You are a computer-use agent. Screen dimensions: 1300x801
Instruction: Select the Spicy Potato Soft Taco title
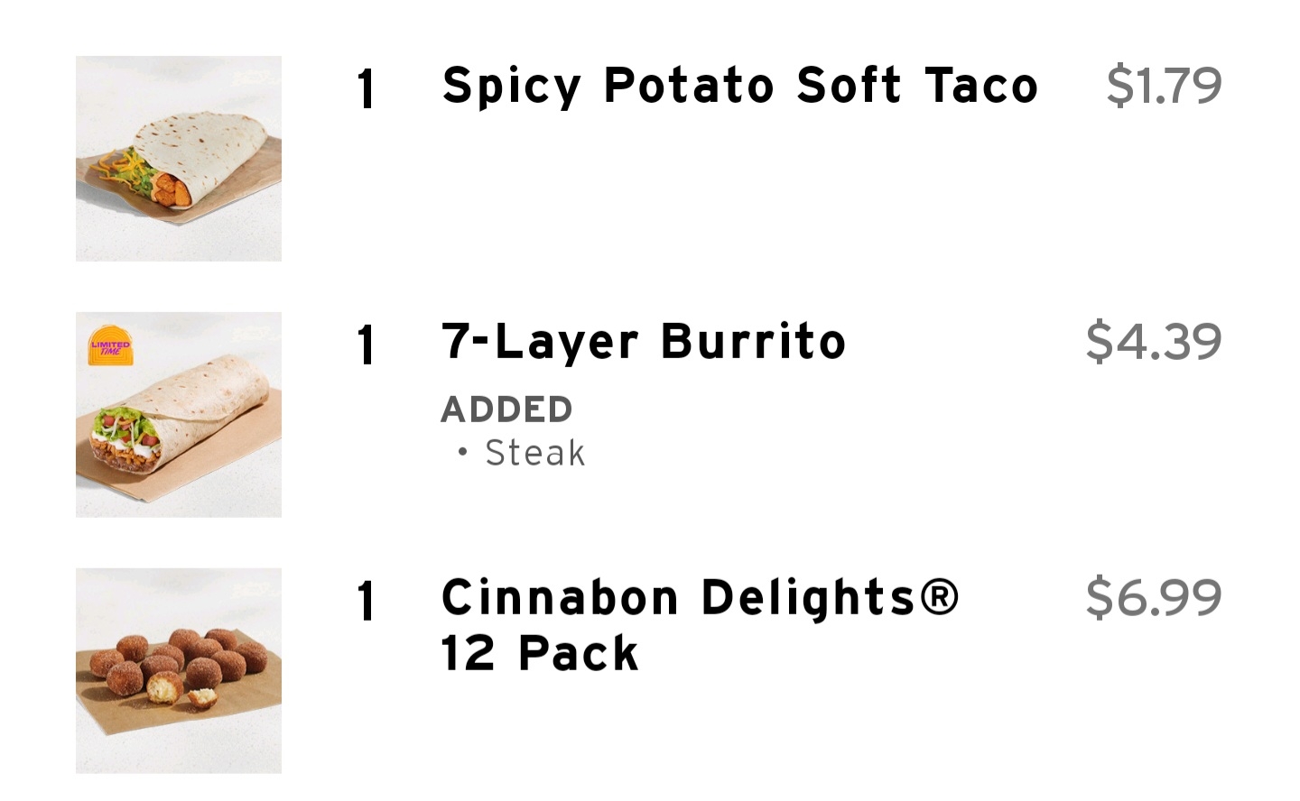click(740, 87)
